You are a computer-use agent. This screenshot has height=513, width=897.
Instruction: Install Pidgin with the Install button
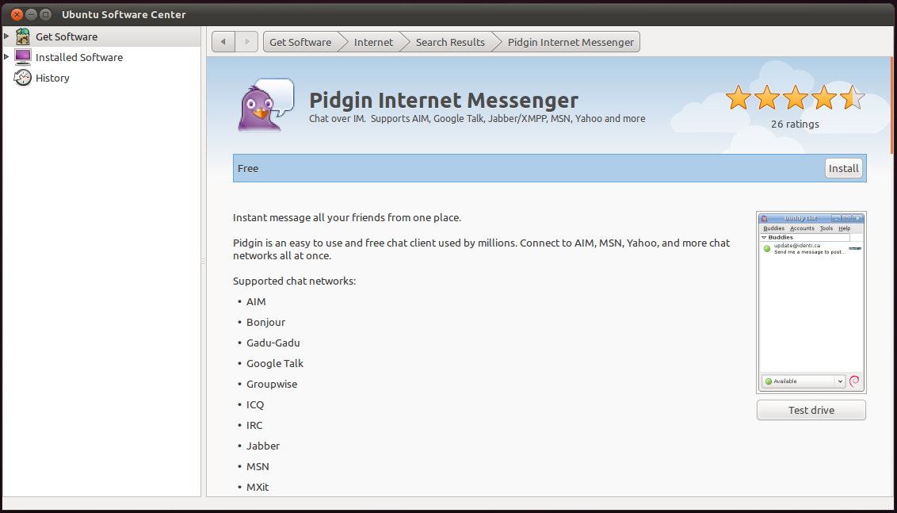[844, 168]
